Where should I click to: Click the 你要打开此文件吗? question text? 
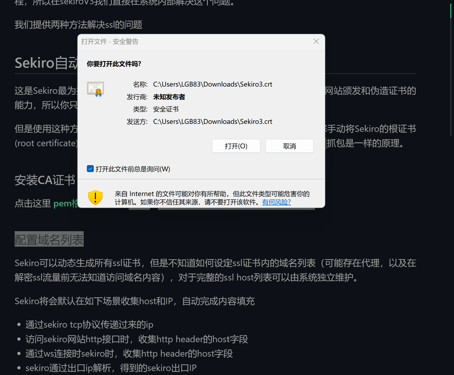pyautogui.click(x=114, y=64)
